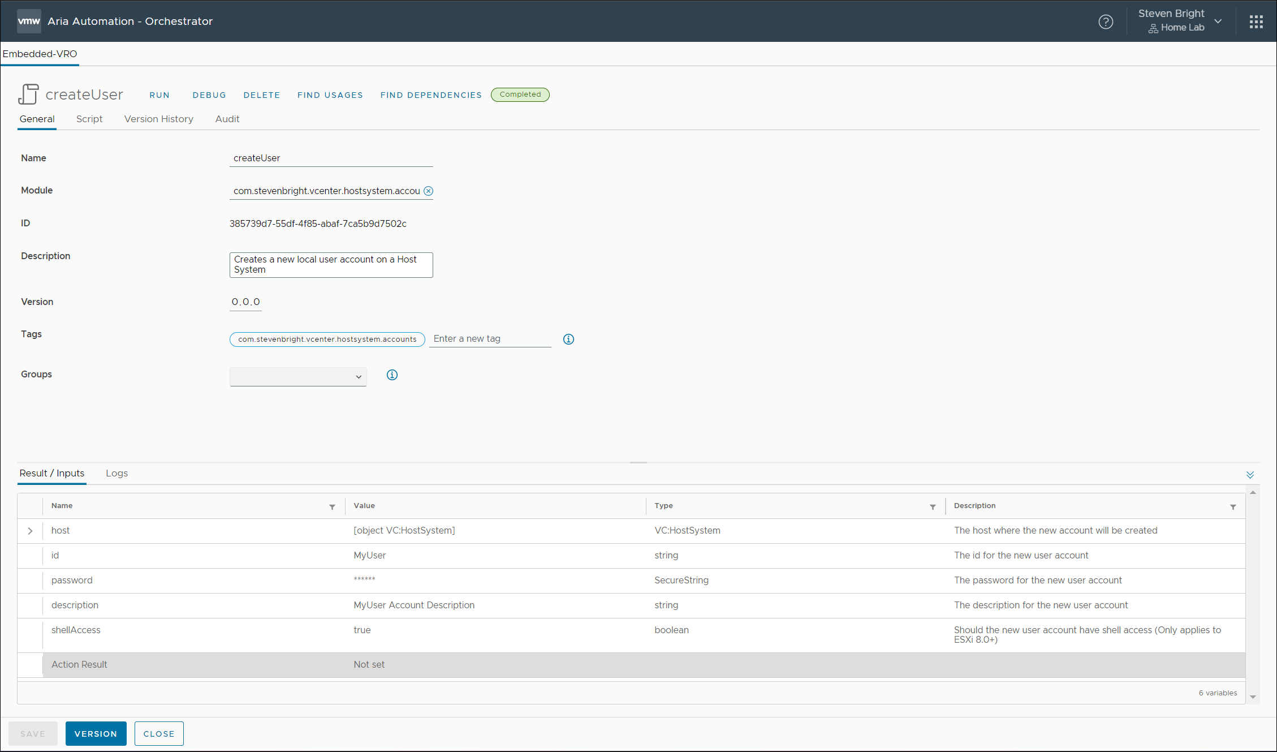Image resolution: width=1277 pixels, height=752 pixels.
Task: Click the RUN action button
Action: click(159, 95)
